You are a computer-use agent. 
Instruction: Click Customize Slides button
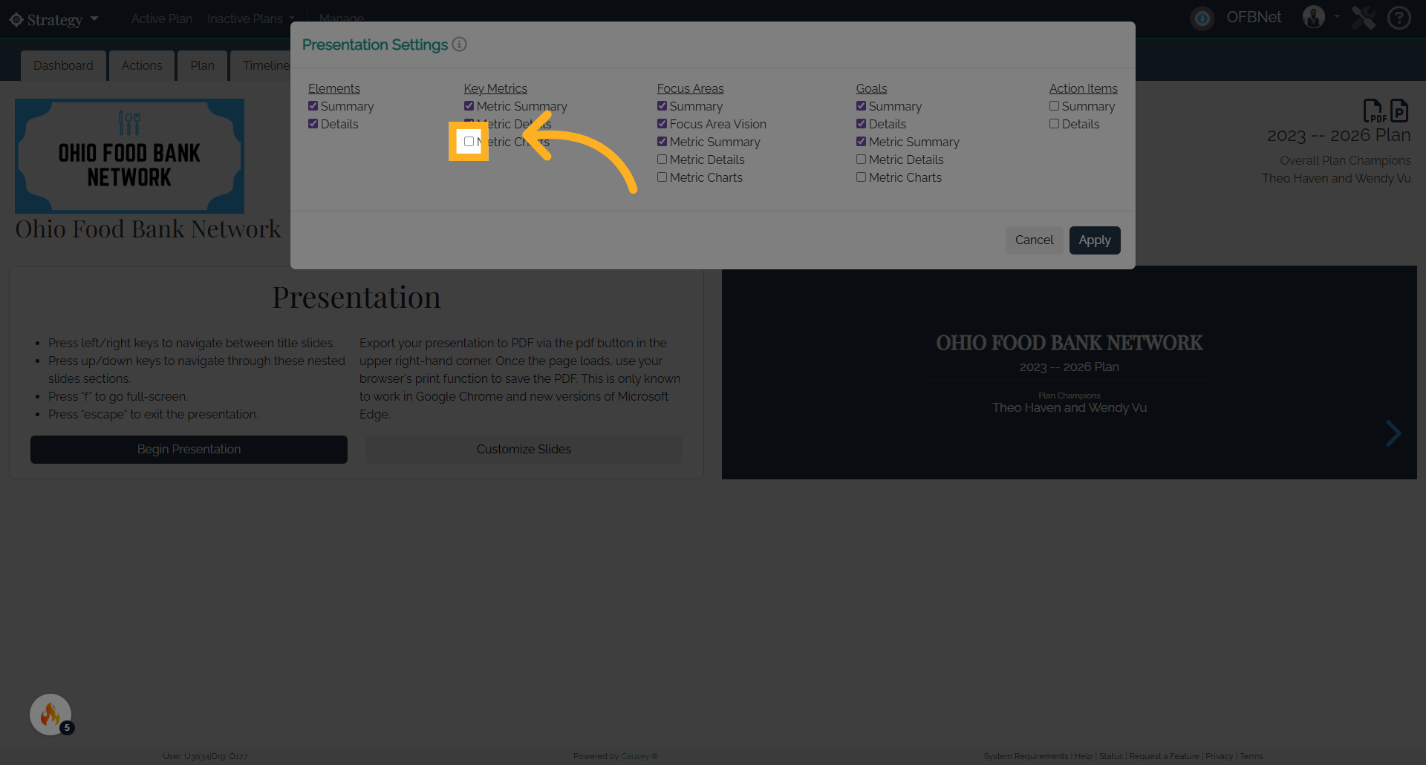point(524,450)
